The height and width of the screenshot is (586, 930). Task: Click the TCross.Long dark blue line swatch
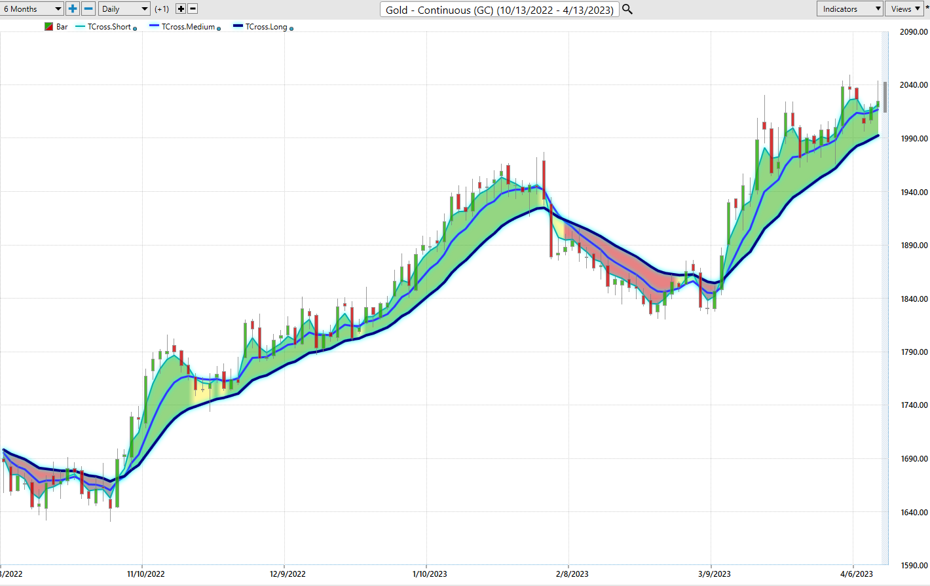(x=238, y=26)
